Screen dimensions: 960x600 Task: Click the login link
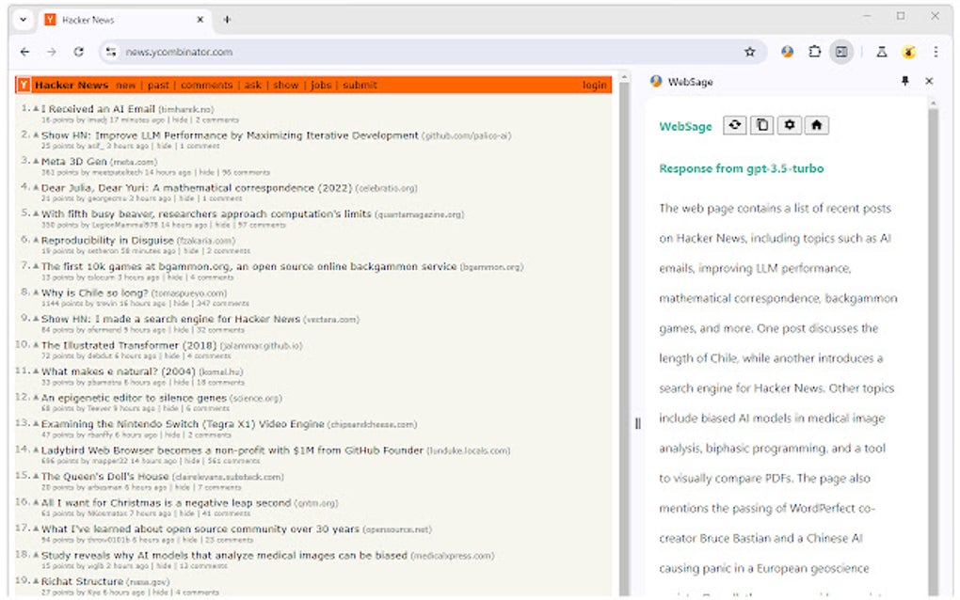[x=594, y=84]
